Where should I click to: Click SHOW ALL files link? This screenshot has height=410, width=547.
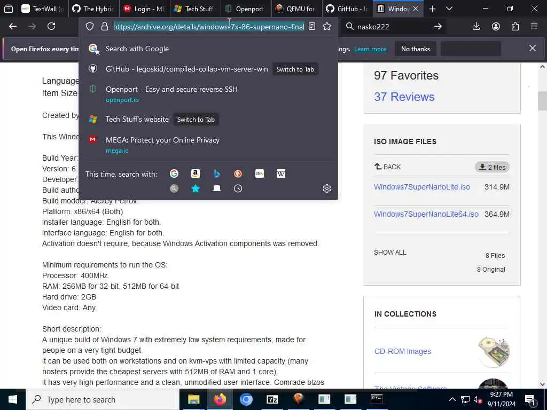tap(390, 253)
